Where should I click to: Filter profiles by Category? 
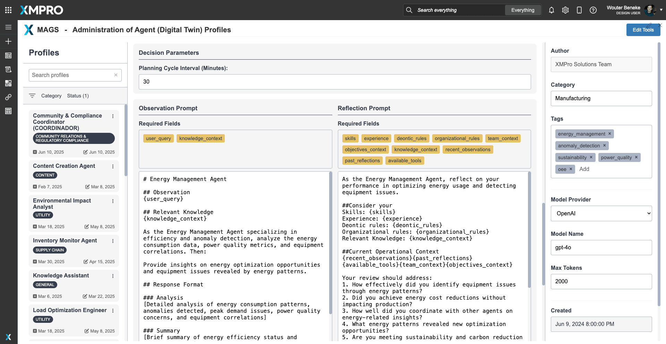click(x=51, y=96)
